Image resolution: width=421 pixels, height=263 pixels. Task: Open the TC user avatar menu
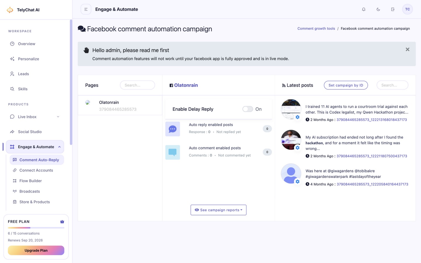408,9
